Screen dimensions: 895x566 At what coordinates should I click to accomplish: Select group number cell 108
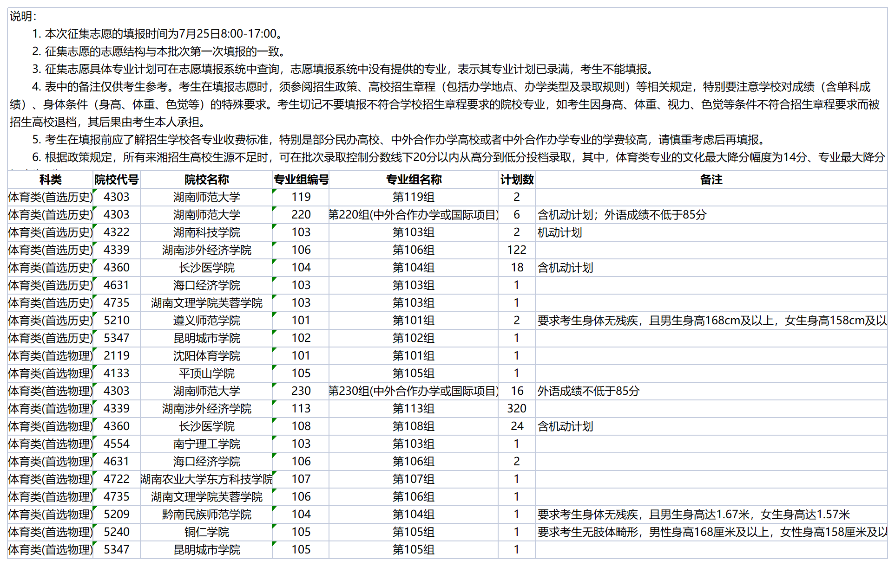click(x=301, y=426)
